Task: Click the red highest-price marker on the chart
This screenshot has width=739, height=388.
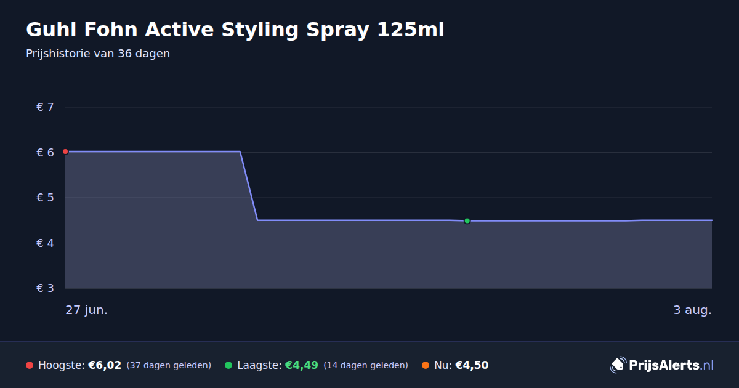Action: 65,152
